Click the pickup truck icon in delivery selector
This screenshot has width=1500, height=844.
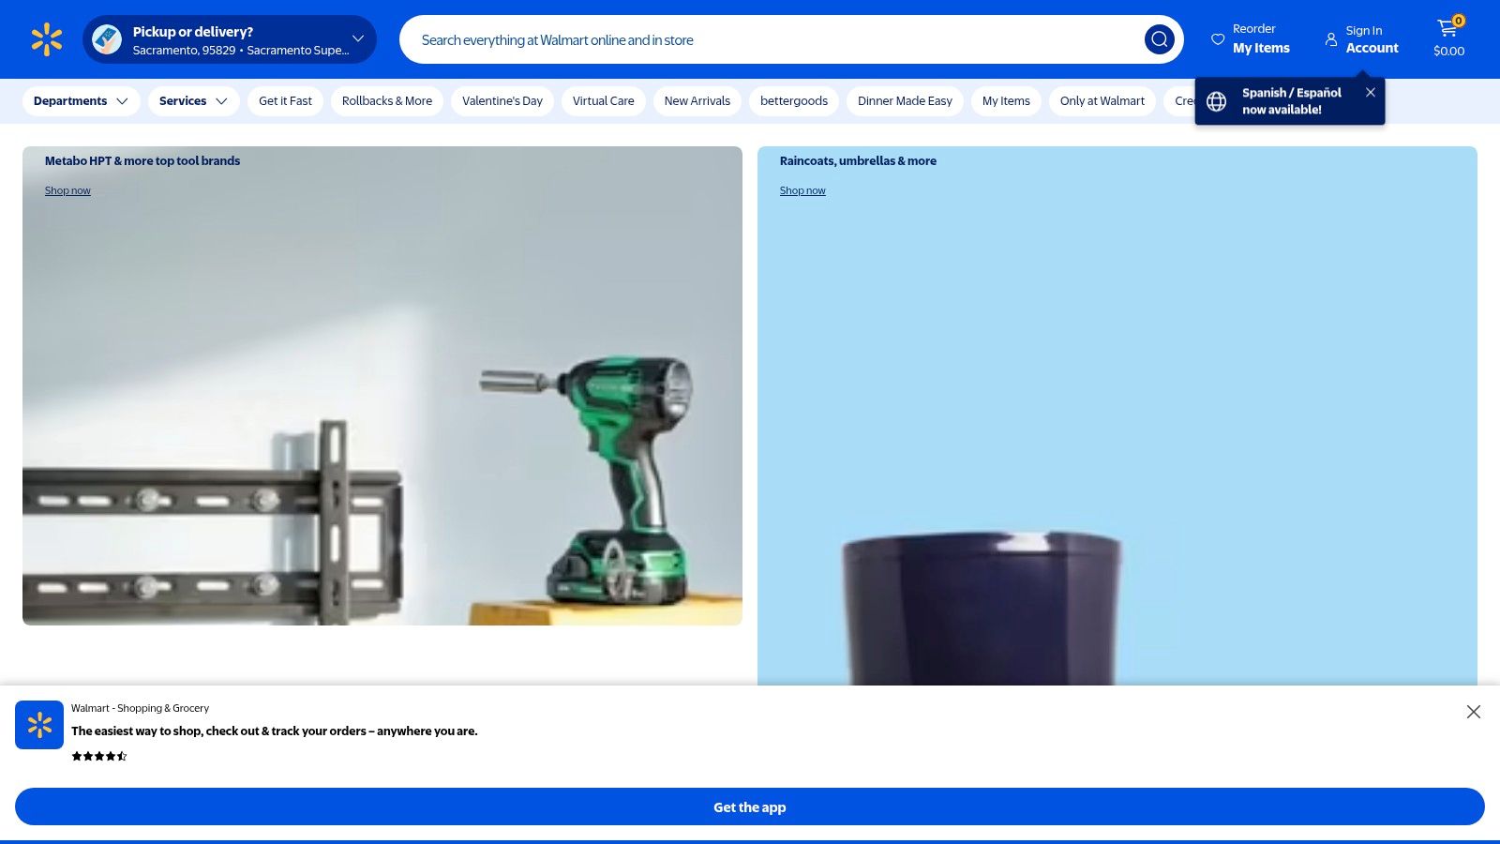click(x=106, y=38)
